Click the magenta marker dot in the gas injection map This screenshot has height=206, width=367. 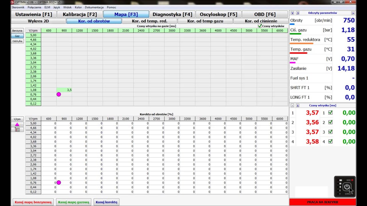pos(59,94)
